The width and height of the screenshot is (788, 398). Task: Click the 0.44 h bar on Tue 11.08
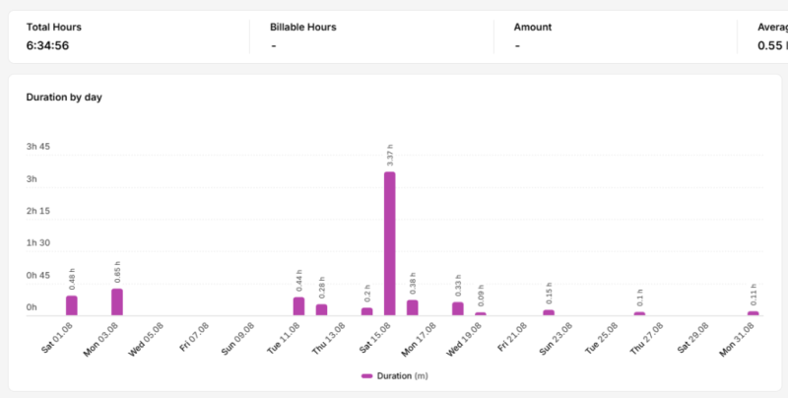298,306
